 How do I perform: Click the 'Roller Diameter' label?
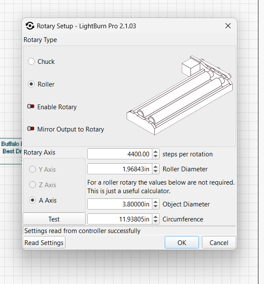(x=185, y=169)
